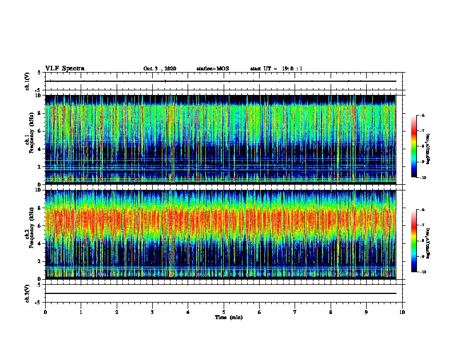Click the ch.1 PSD color bar
The image size is (453, 350).
pos(414,146)
